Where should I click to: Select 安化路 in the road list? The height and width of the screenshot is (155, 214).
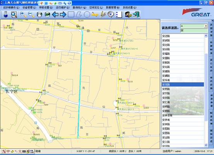click(183, 67)
